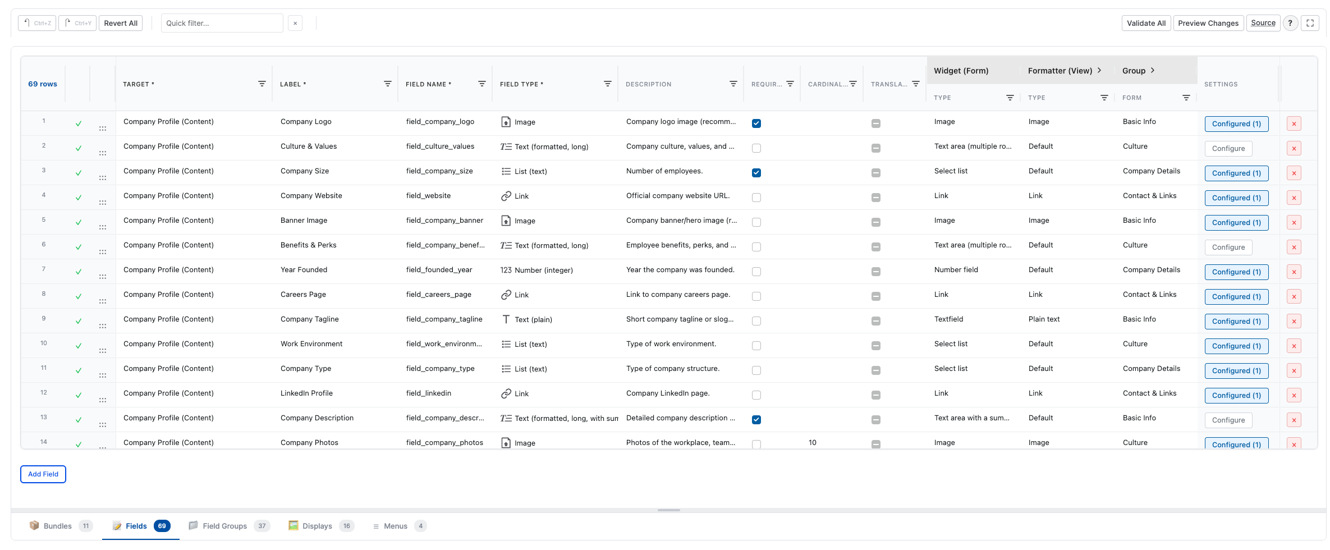Check Required for Company Website
The image size is (1330, 550).
coord(756,198)
